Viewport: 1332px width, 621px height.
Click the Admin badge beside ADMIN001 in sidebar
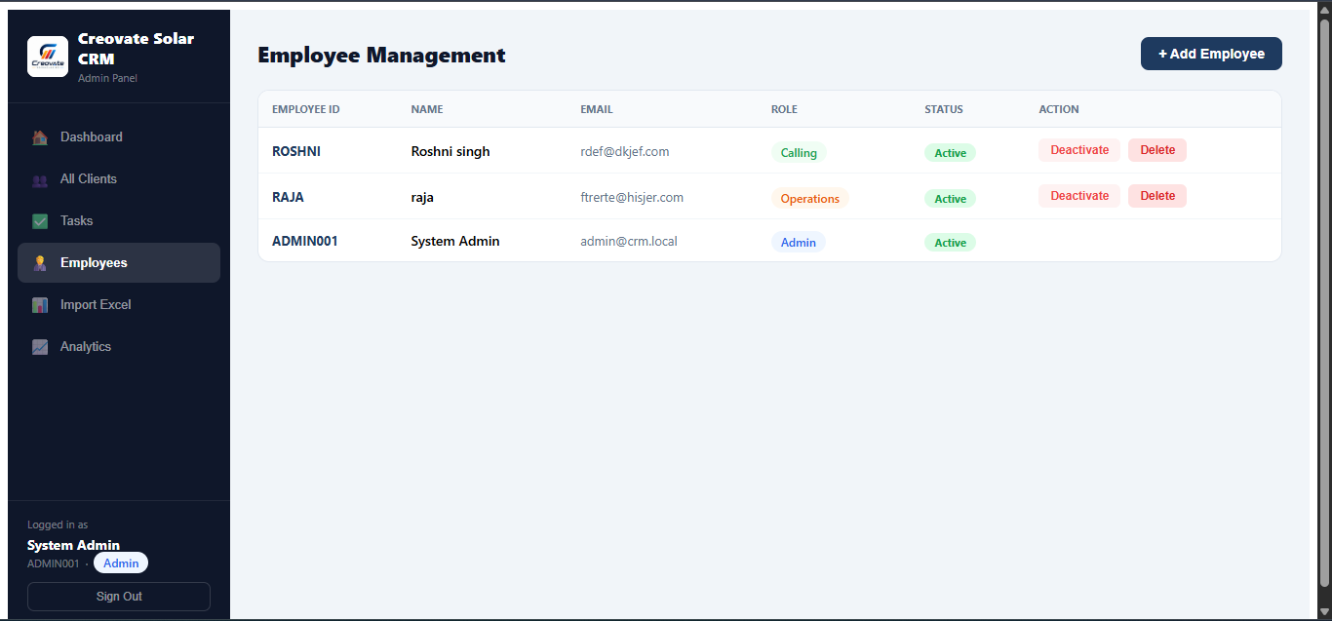click(121, 563)
